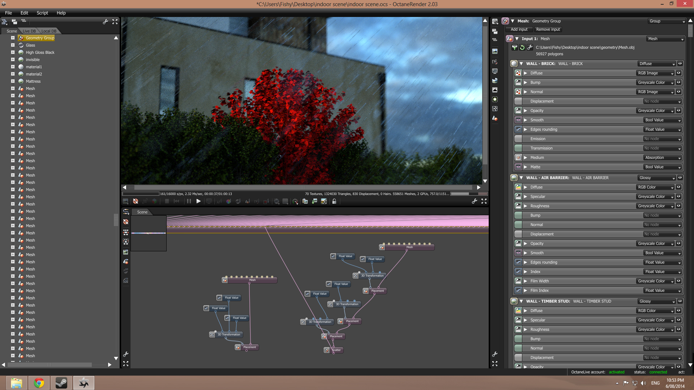
Task: Expand the Glass item in the scene tree
Action: [13, 45]
